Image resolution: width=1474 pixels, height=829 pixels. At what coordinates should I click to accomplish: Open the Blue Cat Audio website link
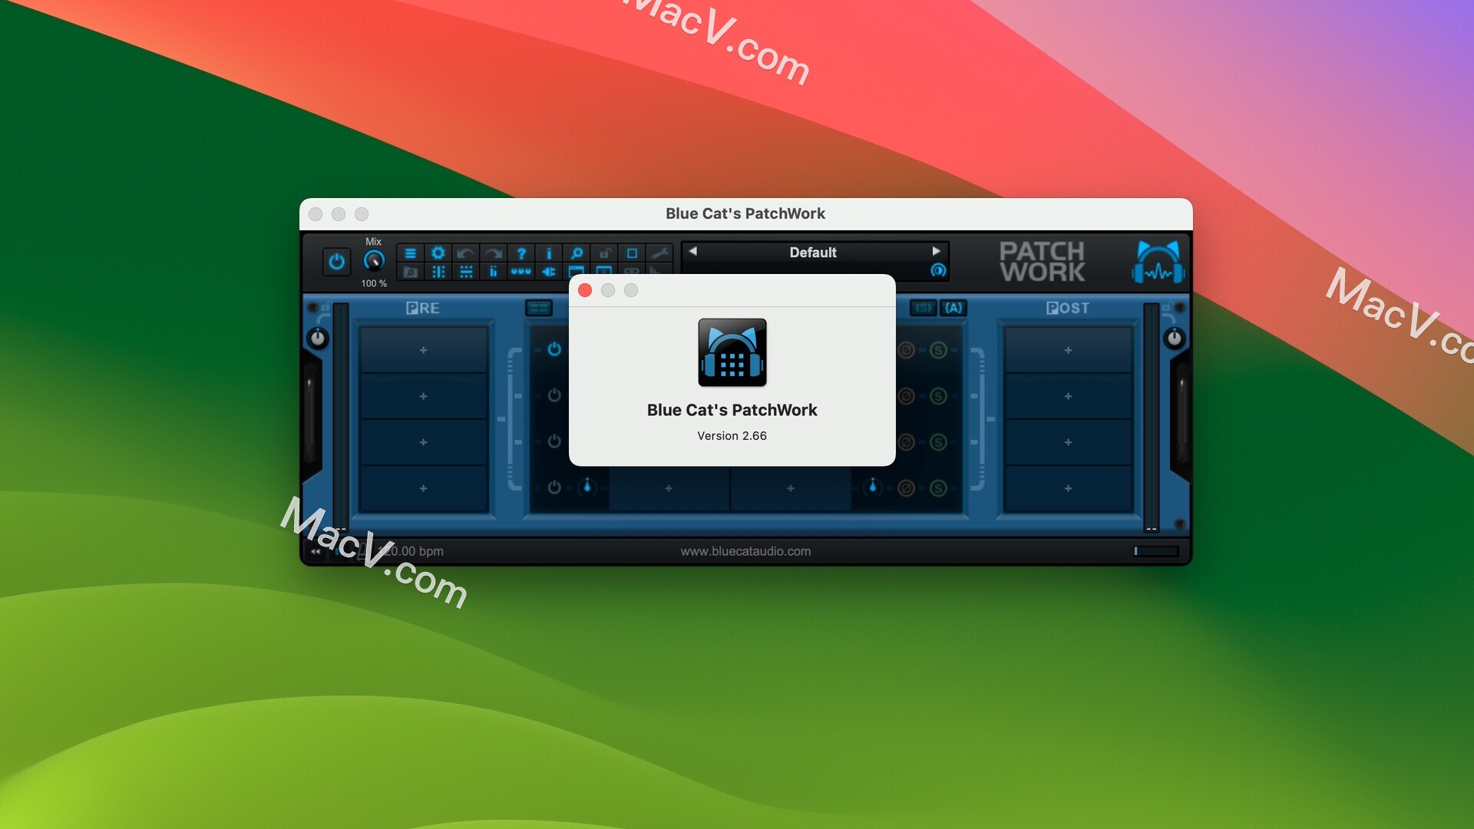pyautogui.click(x=746, y=550)
